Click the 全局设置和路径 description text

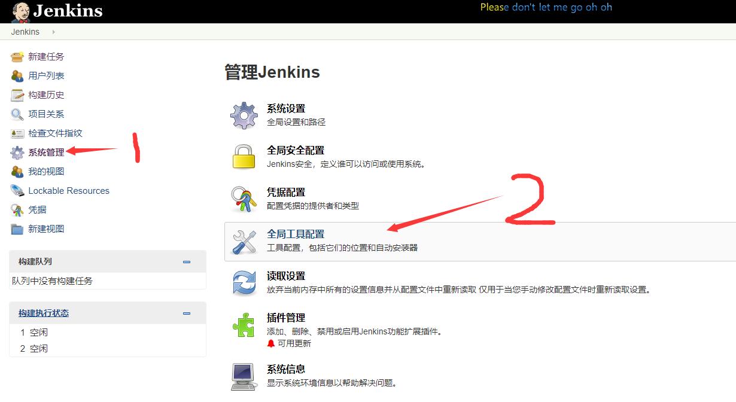click(x=296, y=122)
